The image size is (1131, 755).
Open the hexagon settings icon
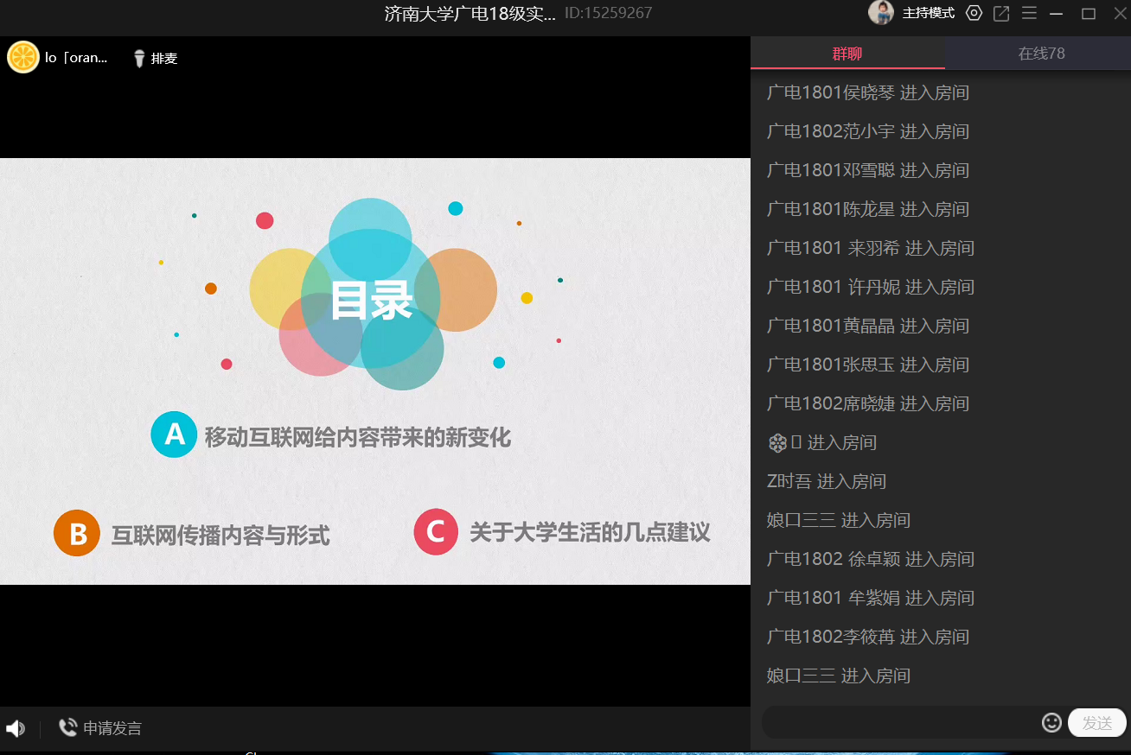coord(974,13)
